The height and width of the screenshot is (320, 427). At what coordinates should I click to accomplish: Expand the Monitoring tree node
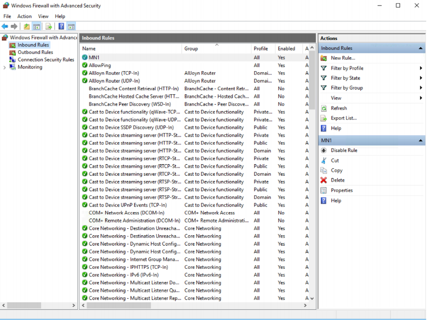[x=4, y=67]
